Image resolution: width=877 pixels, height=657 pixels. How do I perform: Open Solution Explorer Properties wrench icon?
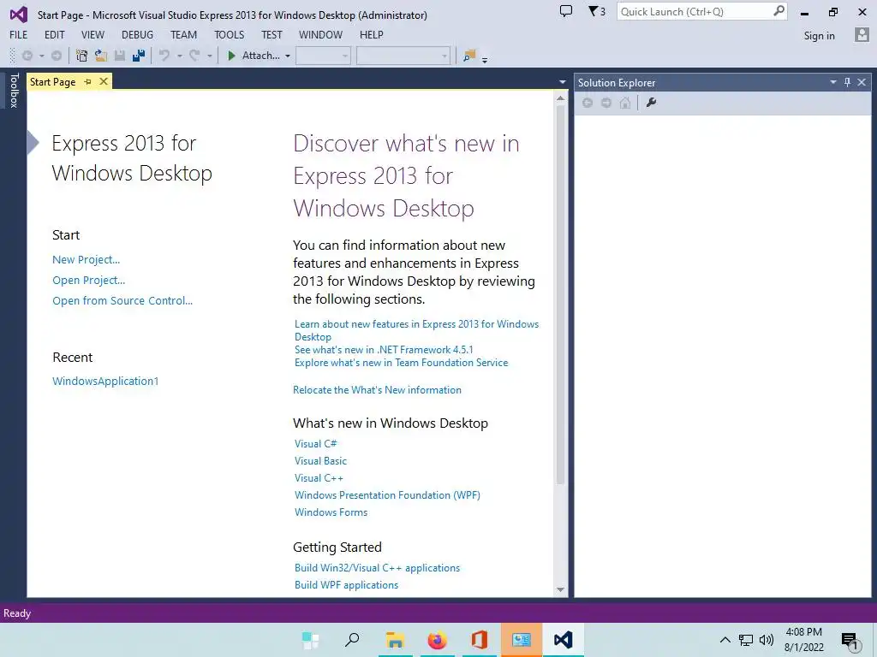tap(651, 103)
